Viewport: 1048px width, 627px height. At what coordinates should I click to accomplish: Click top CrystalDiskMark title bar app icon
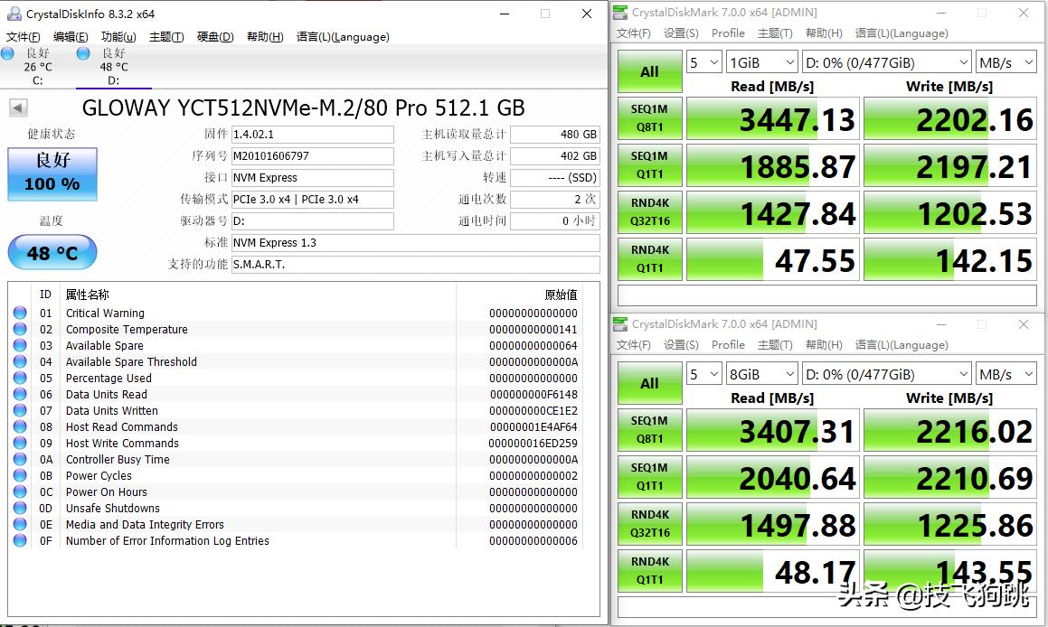pyautogui.click(x=619, y=13)
